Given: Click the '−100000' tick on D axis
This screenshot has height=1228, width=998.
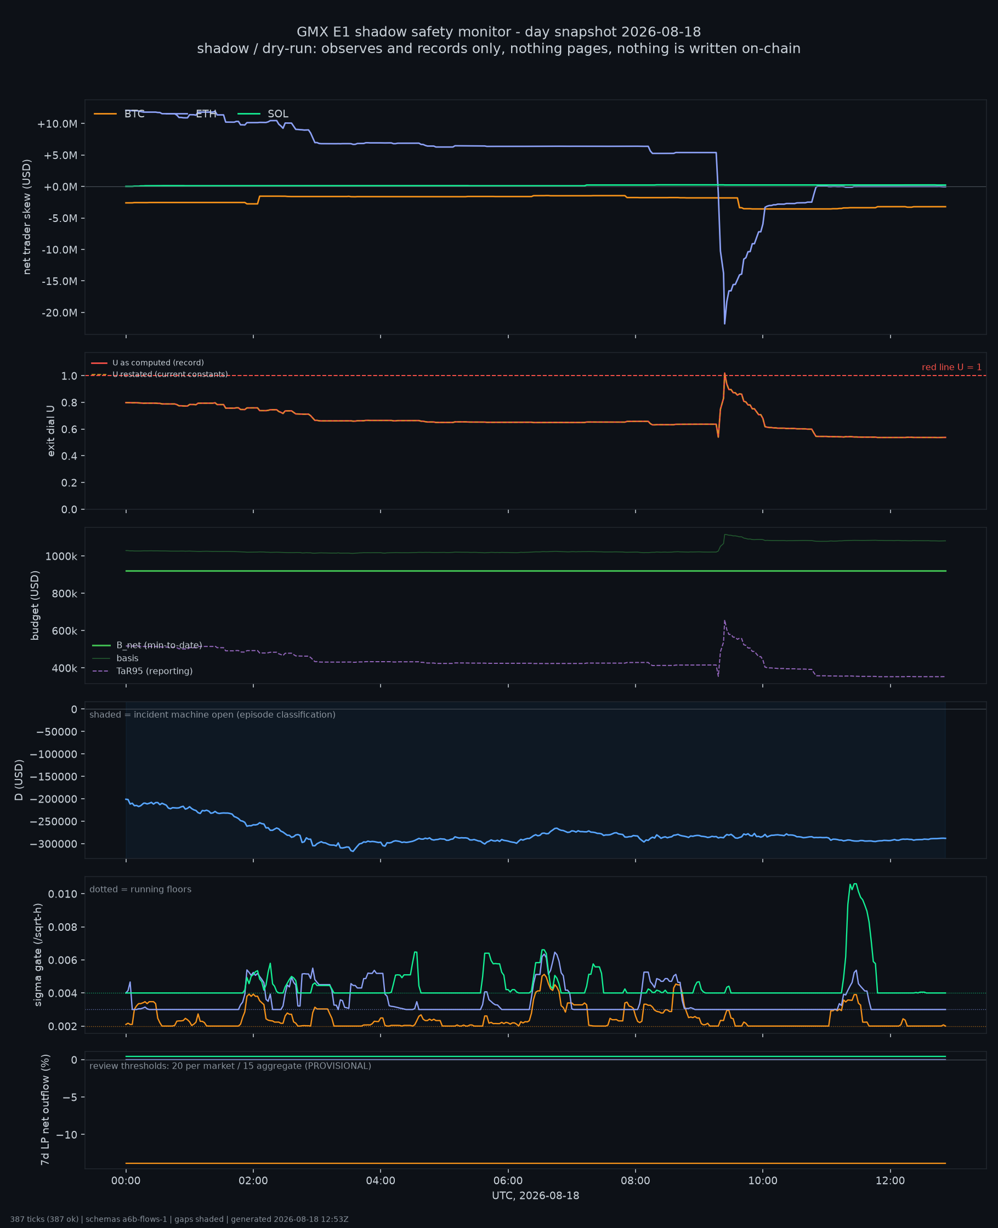Looking at the screenshot, I should pos(54,754).
